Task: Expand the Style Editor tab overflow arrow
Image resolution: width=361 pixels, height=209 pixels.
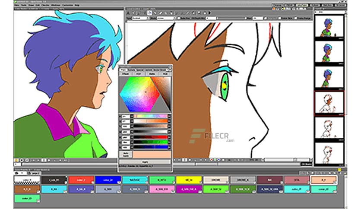Action: tap(170, 70)
